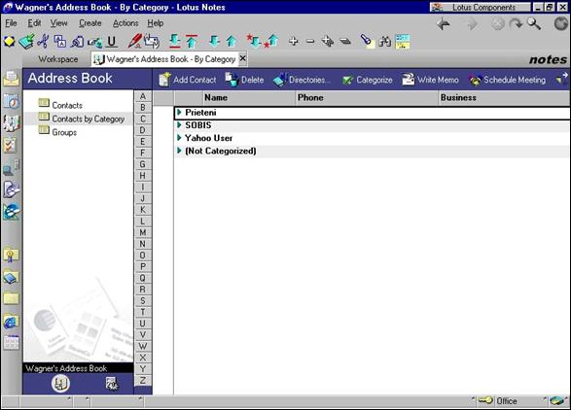Screen dimensions: 571x410
Task: Open the Internet Explorer links bookmark folder
Action: (11, 322)
